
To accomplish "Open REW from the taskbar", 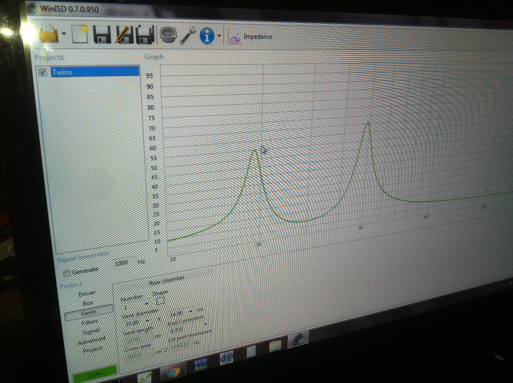I will (200, 365).
